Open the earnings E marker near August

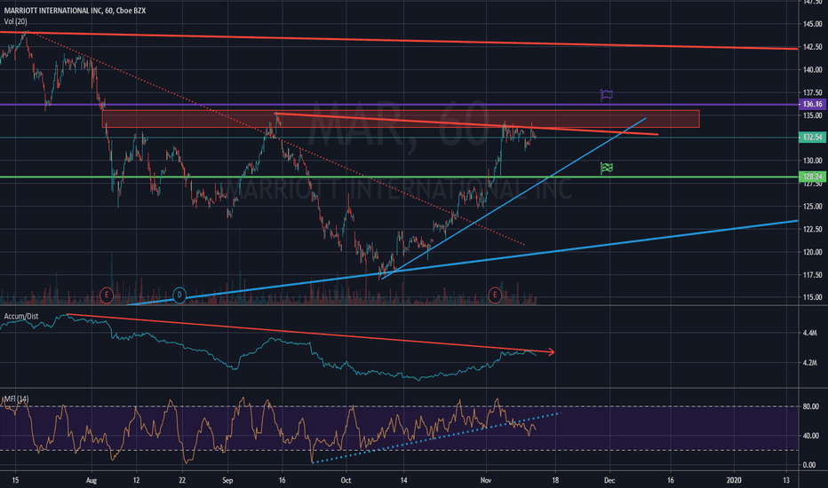[107, 295]
